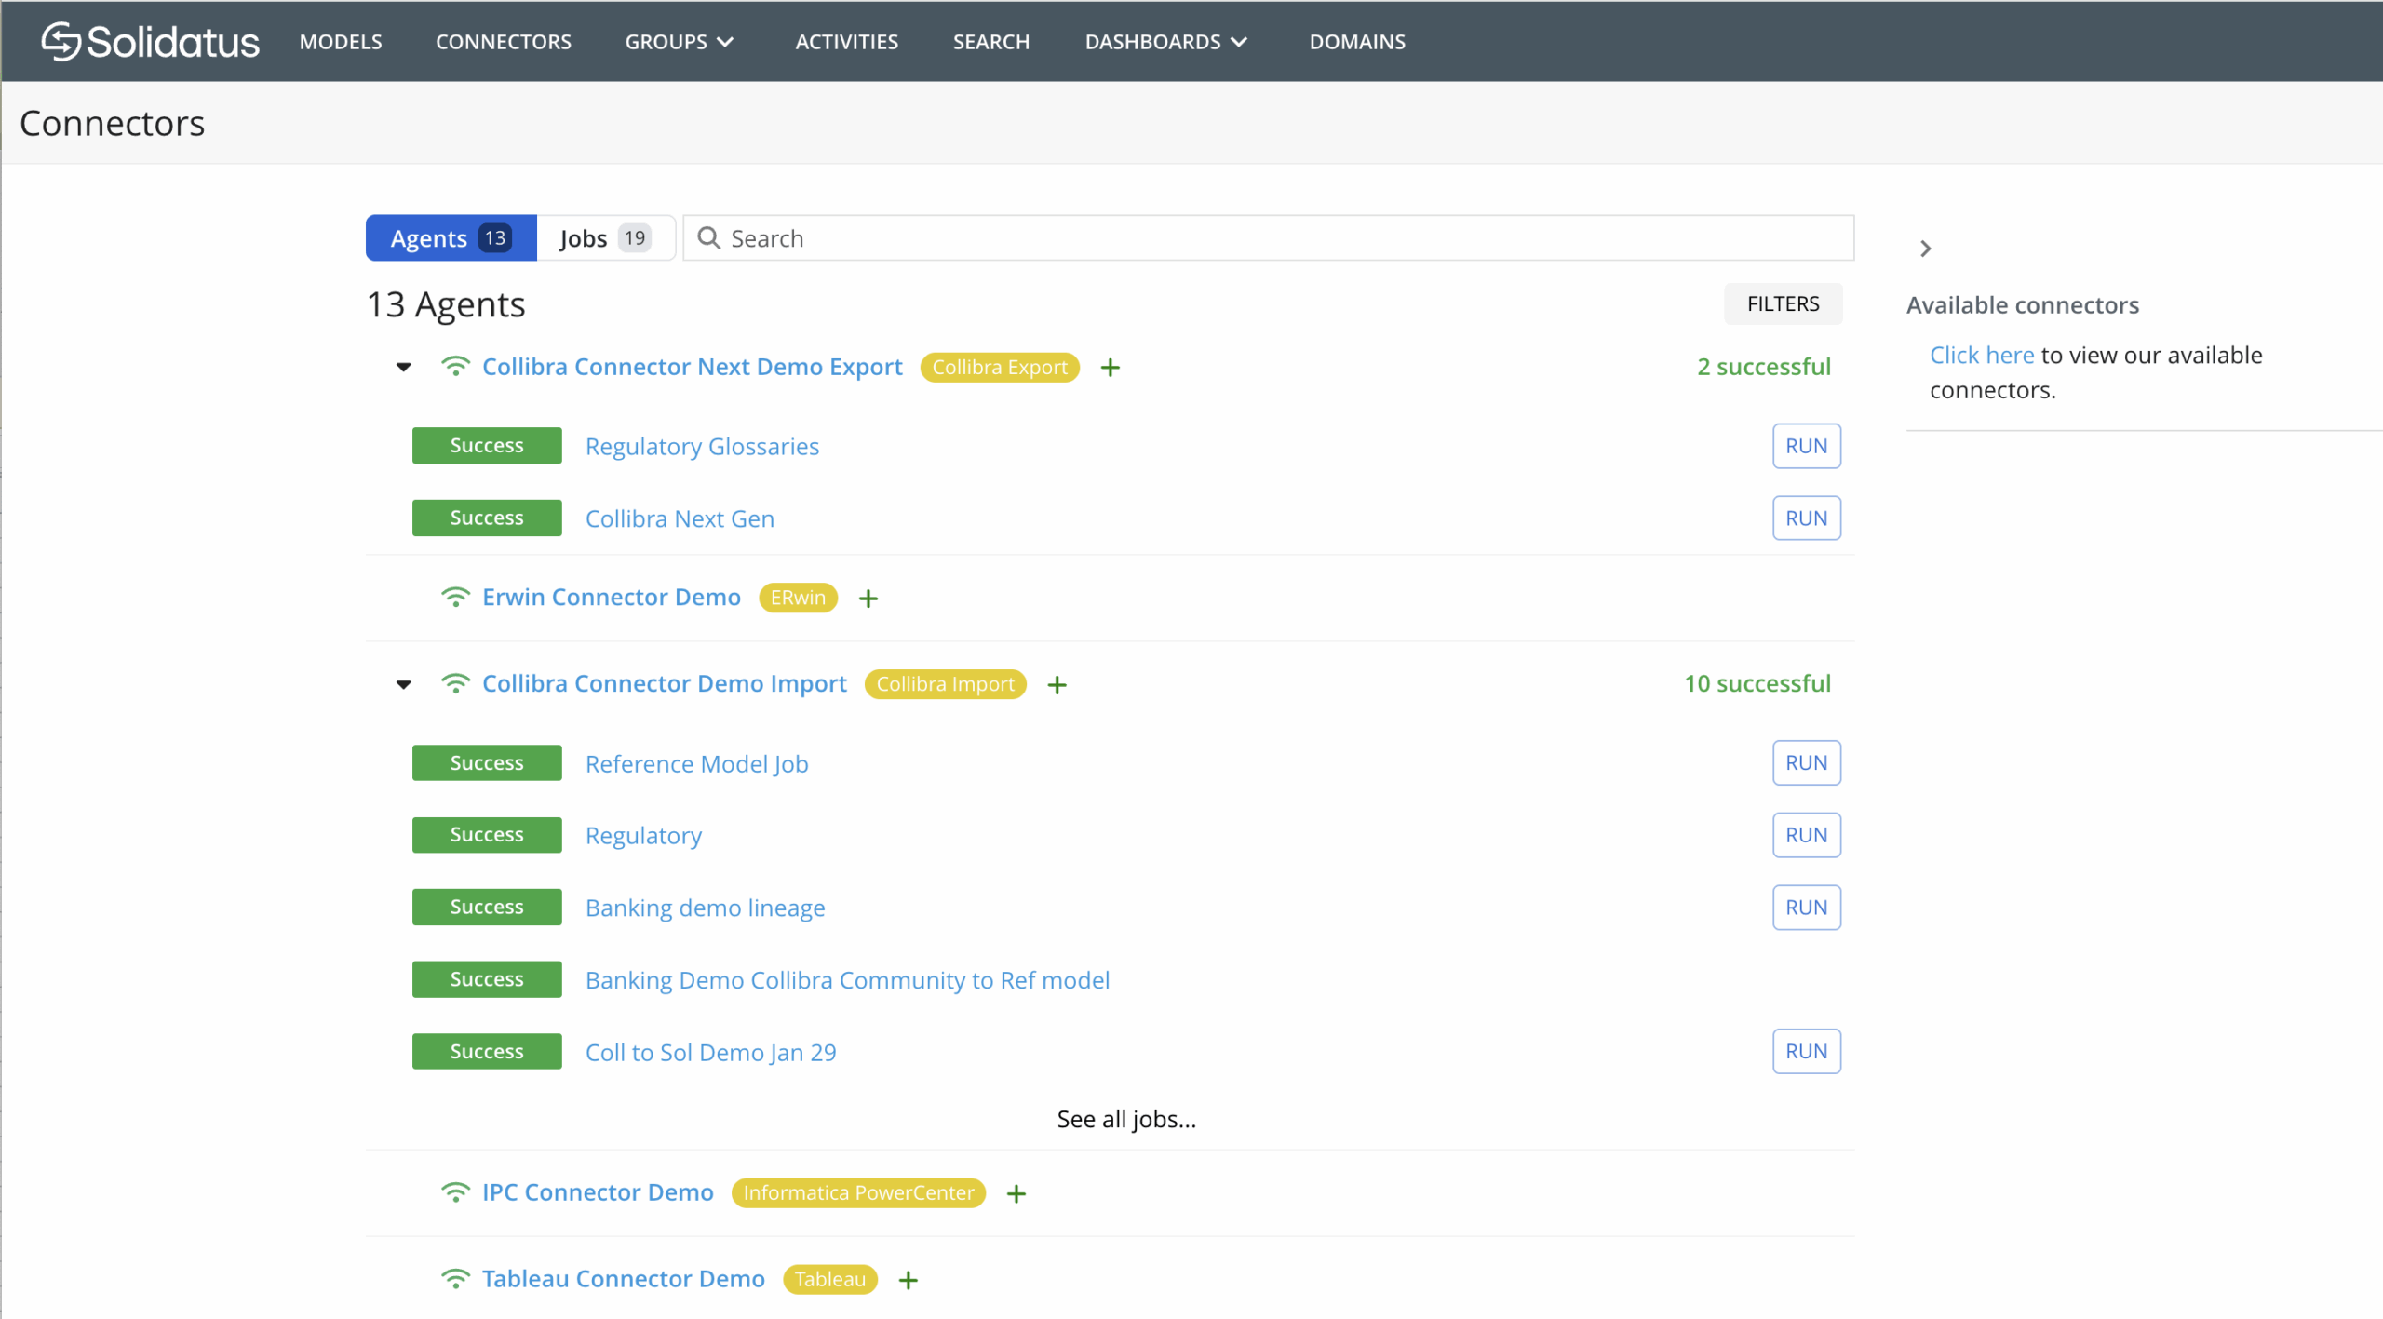Add job to Tableau Connector Demo with plus
2383x1319 pixels.
coord(909,1281)
